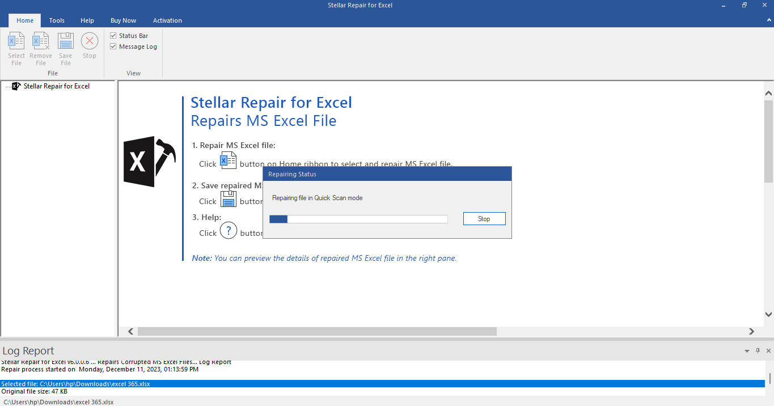Close the Log Report panel
Screen dimensions: 774x406
tap(768, 351)
